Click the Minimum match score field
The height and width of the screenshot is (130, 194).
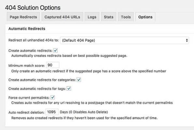click(x=53, y=65)
